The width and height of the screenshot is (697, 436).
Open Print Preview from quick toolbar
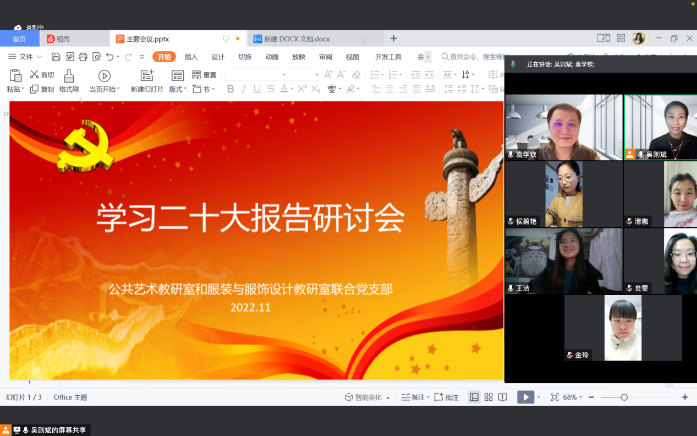96,57
